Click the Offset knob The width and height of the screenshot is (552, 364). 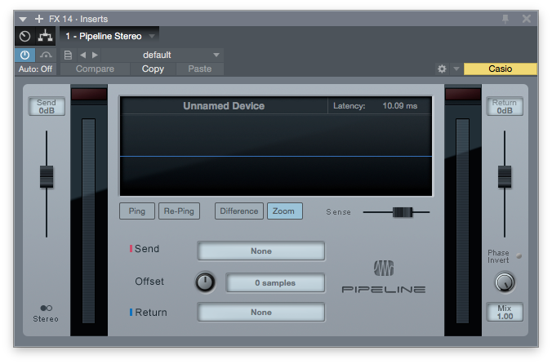coord(205,282)
